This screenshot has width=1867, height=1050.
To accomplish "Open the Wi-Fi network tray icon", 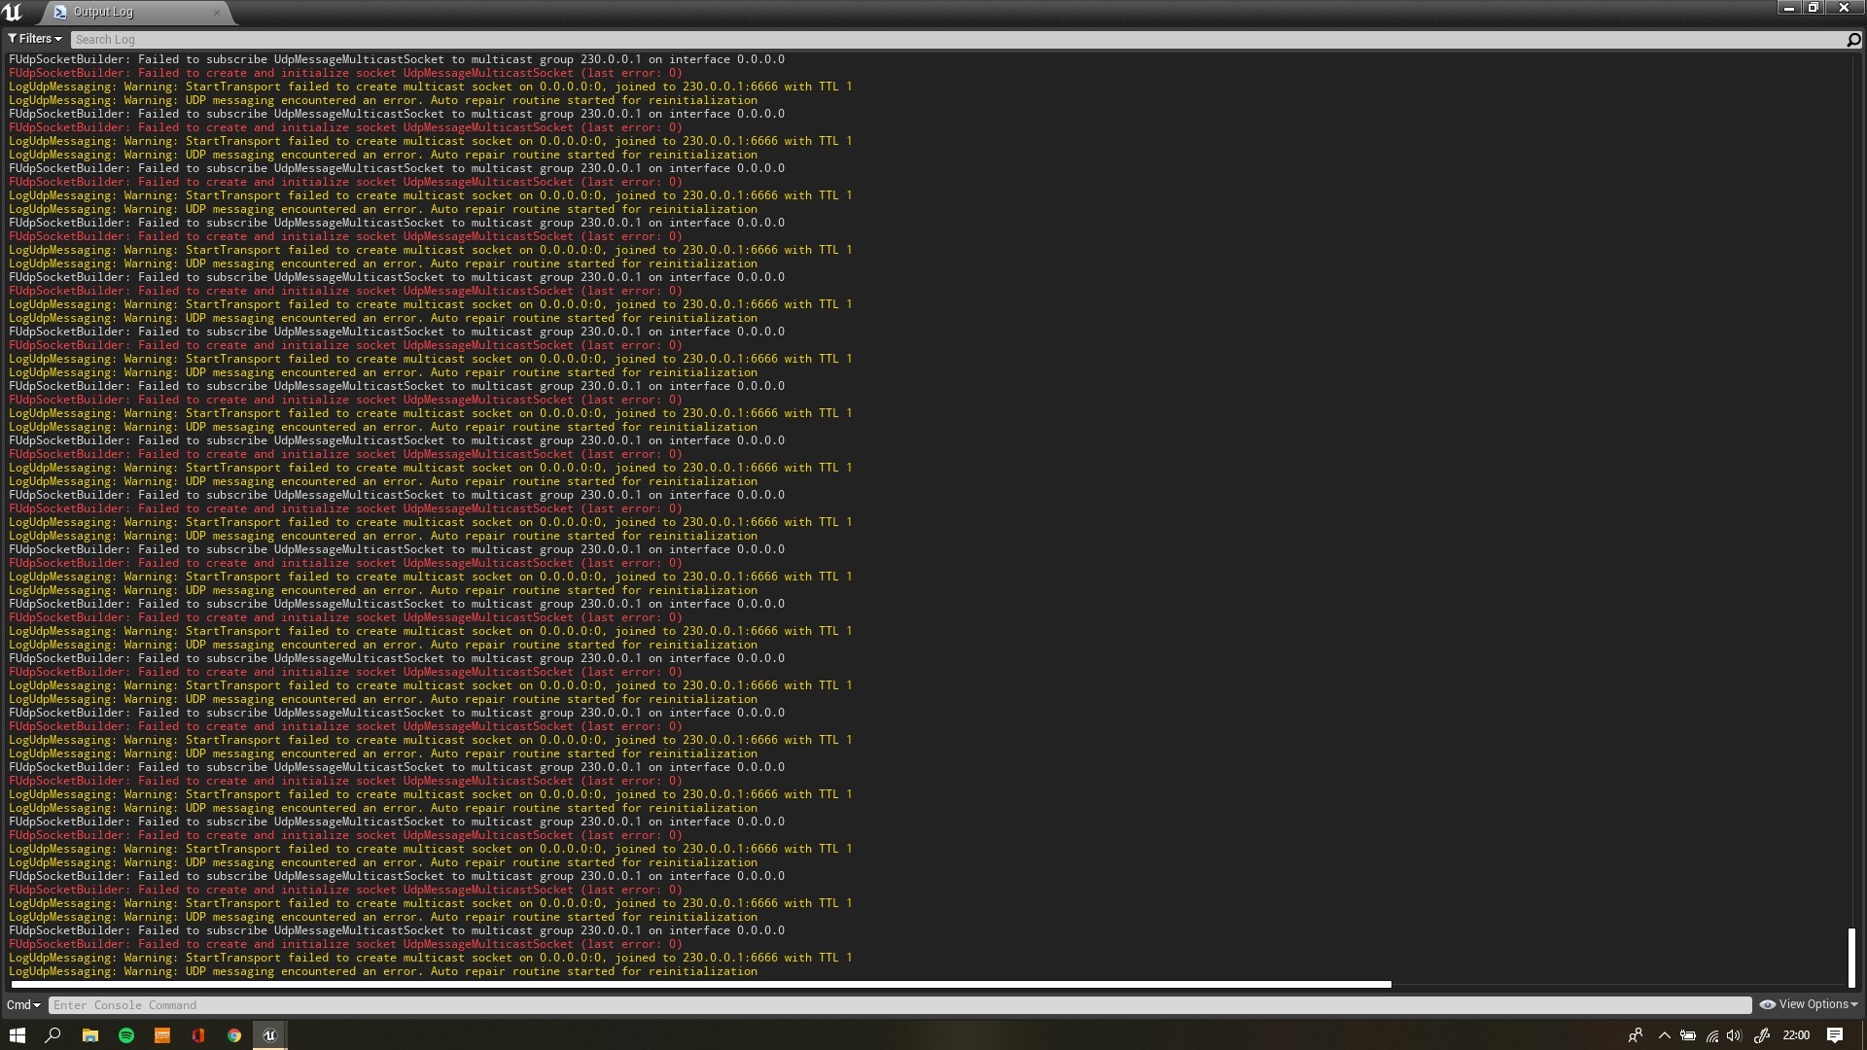I will point(1712,1035).
